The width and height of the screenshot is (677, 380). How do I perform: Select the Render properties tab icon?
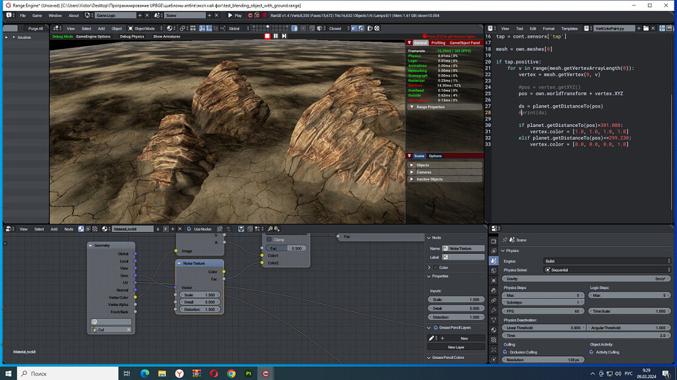click(x=494, y=241)
